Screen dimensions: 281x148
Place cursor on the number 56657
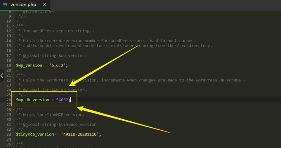click(62, 100)
